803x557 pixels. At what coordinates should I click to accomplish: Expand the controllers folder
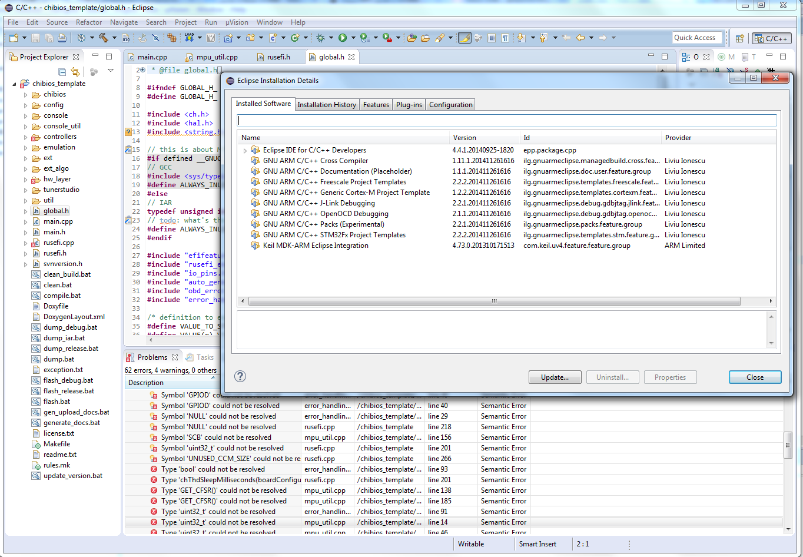tap(25, 137)
